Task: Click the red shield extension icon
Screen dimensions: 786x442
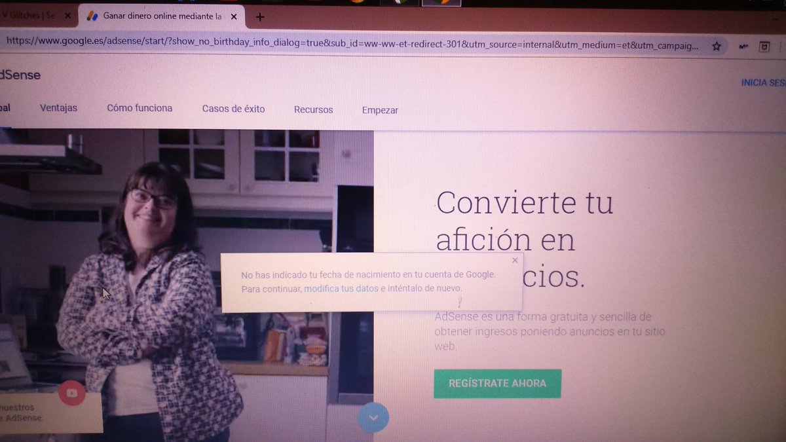Action: pyautogui.click(x=764, y=47)
